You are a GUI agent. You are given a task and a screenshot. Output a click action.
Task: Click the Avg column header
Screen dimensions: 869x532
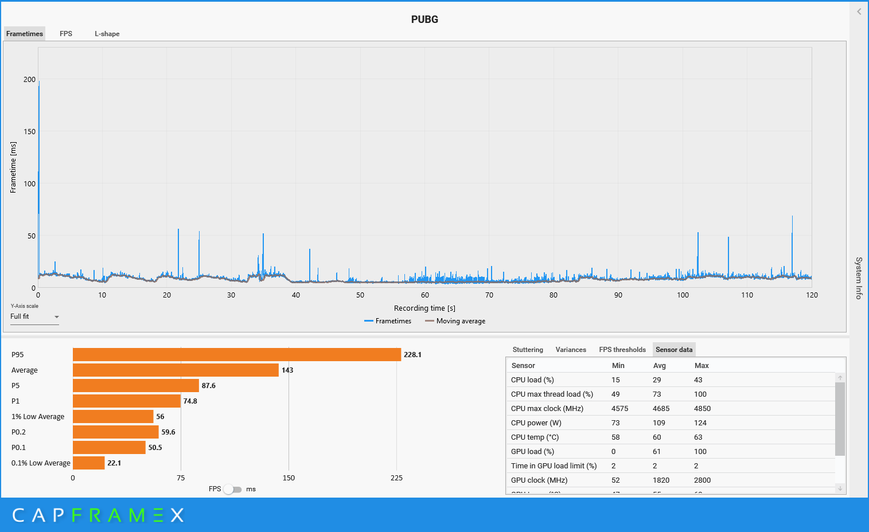[x=660, y=366]
